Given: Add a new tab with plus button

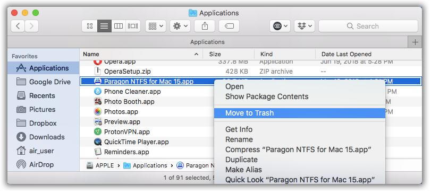Looking at the screenshot, I should [x=415, y=42].
